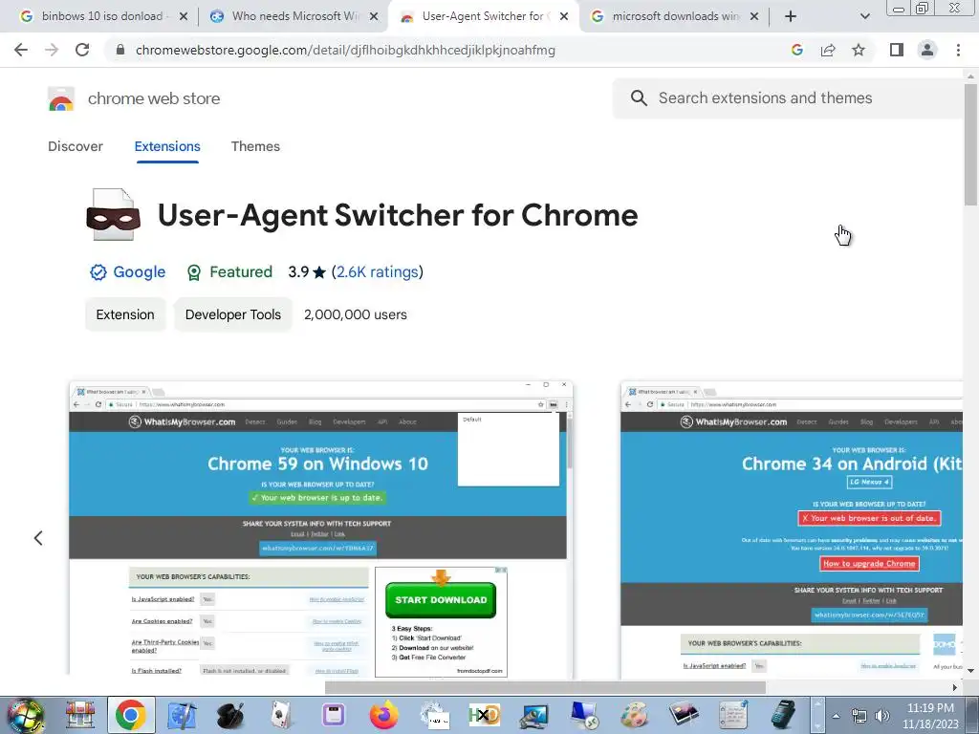Click the masked User-Agent Switcher extension icon
979x734 pixels.
113,215
